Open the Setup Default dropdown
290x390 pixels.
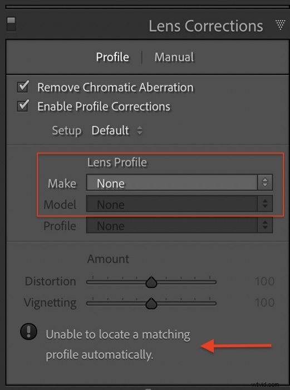[117, 130]
